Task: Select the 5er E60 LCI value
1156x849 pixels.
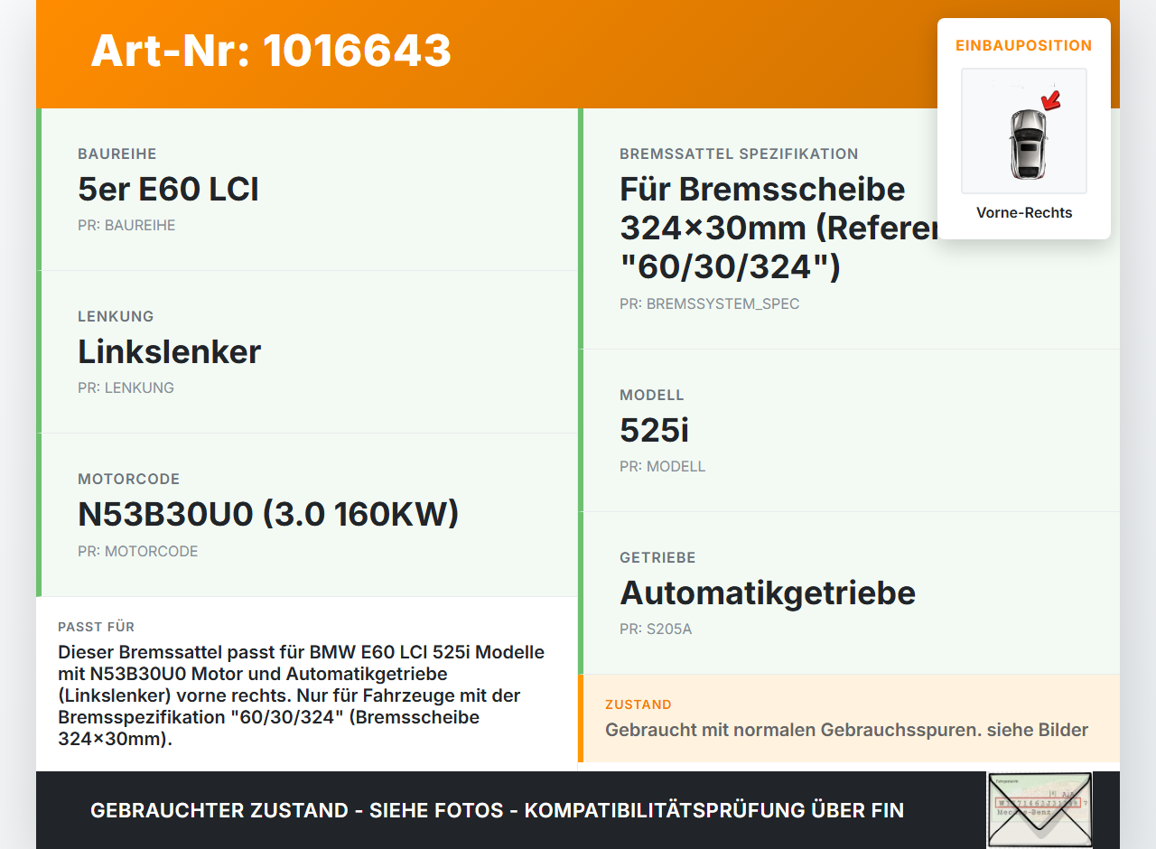Action: click(x=168, y=190)
